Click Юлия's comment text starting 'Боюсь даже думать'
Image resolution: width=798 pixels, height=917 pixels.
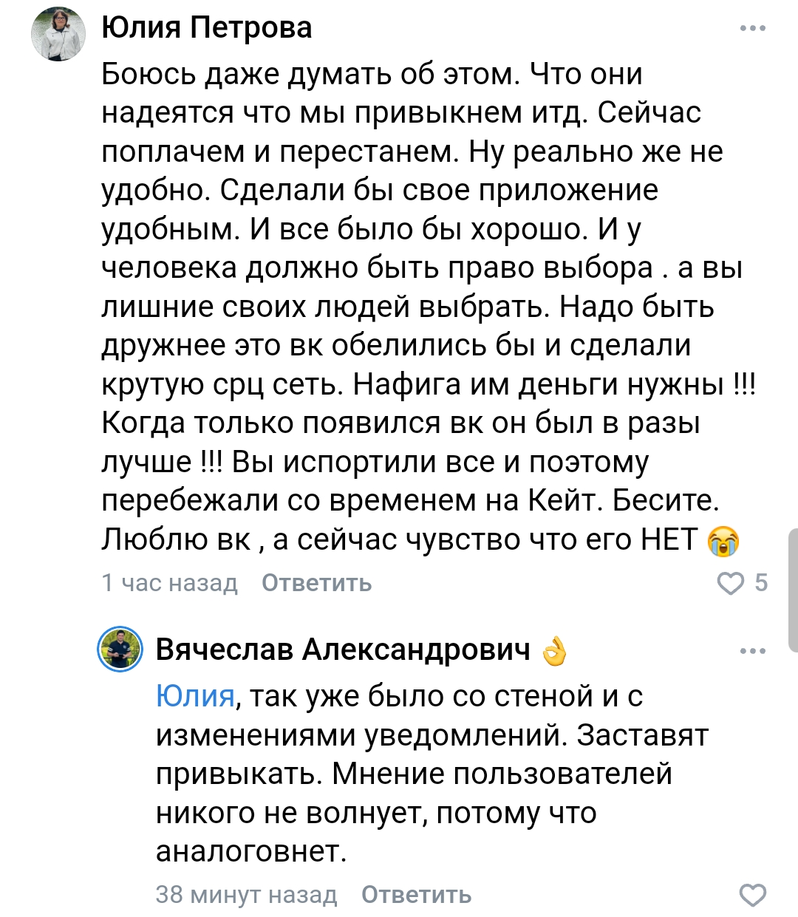pyautogui.click(x=429, y=307)
